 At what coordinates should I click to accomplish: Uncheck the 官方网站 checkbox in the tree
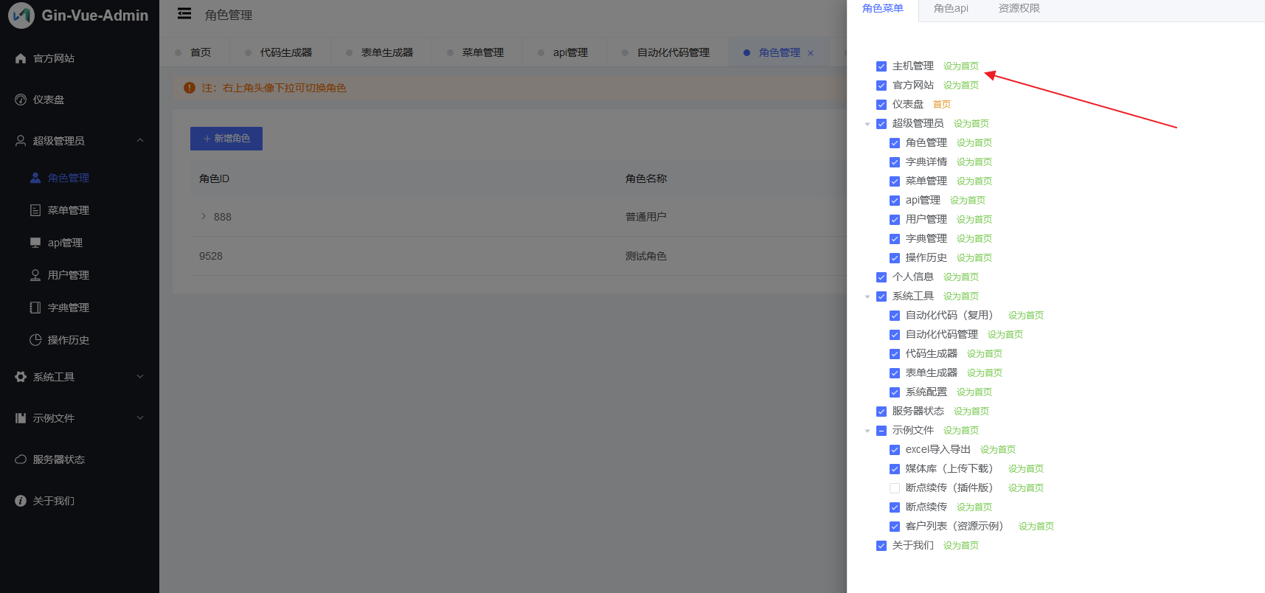pos(881,86)
